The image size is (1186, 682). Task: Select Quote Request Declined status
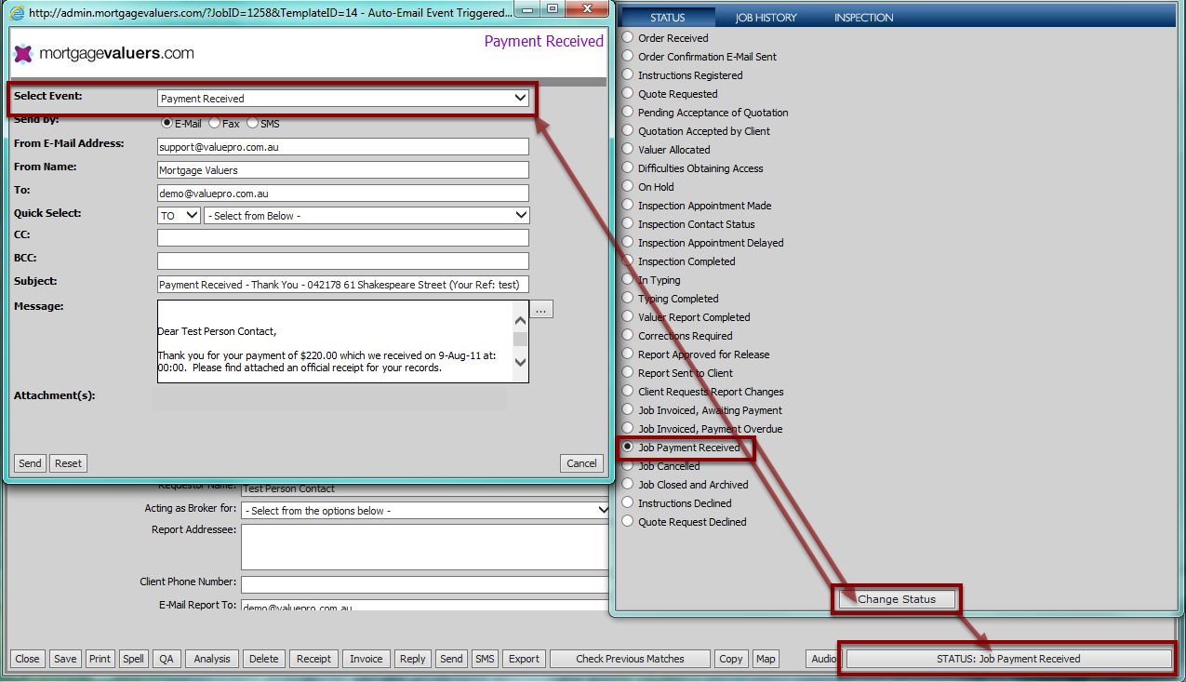click(x=628, y=522)
